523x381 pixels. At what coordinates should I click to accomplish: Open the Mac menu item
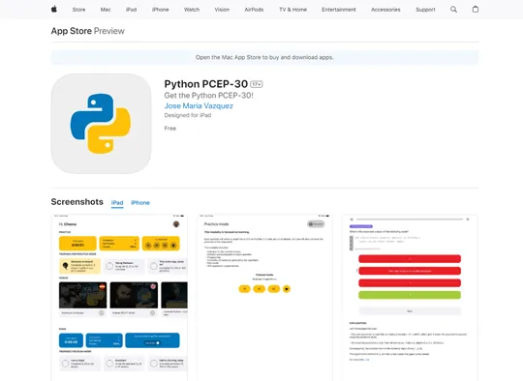click(x=106, y=10)
